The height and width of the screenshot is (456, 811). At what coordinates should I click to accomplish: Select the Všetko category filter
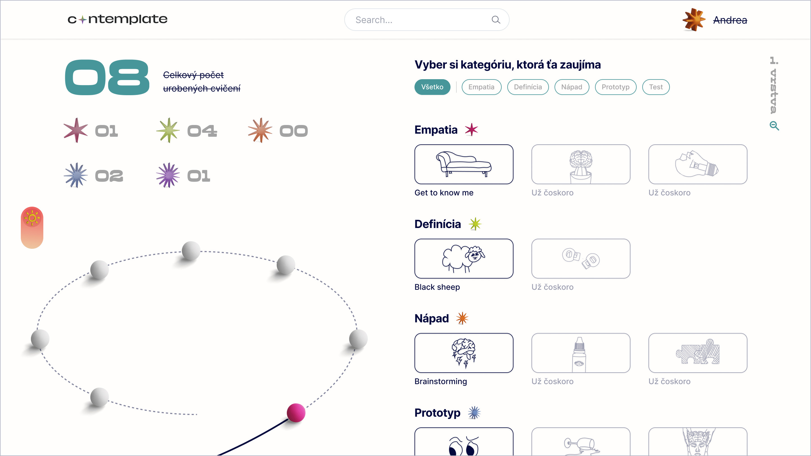432,87
